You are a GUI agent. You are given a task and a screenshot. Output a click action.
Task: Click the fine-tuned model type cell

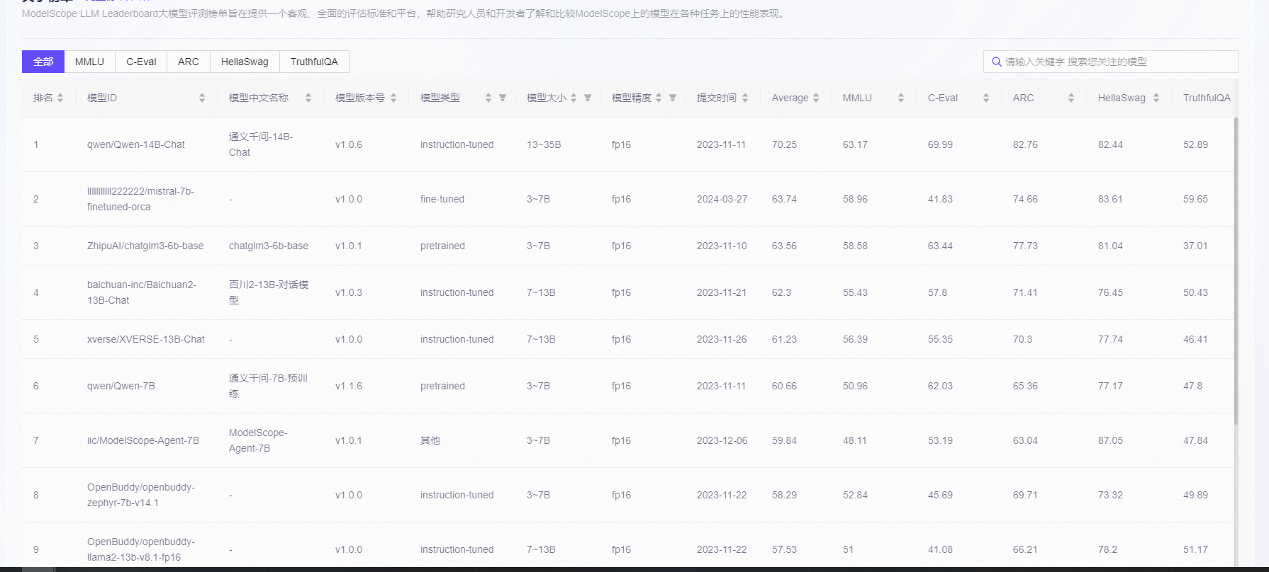[442, 199]
